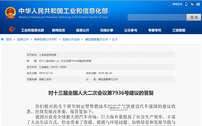
Task: Click paragraph starting 你们提出的关于研究制定
Action: point(101,109)
